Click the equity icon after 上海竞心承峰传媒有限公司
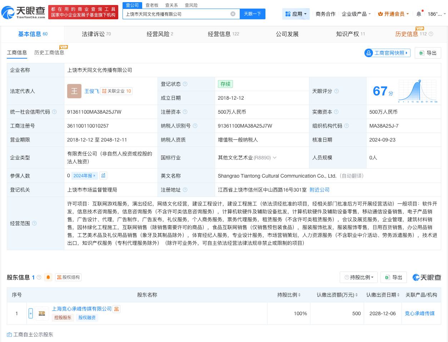Screen dimensions: 448x342 [x=116, y=309]
